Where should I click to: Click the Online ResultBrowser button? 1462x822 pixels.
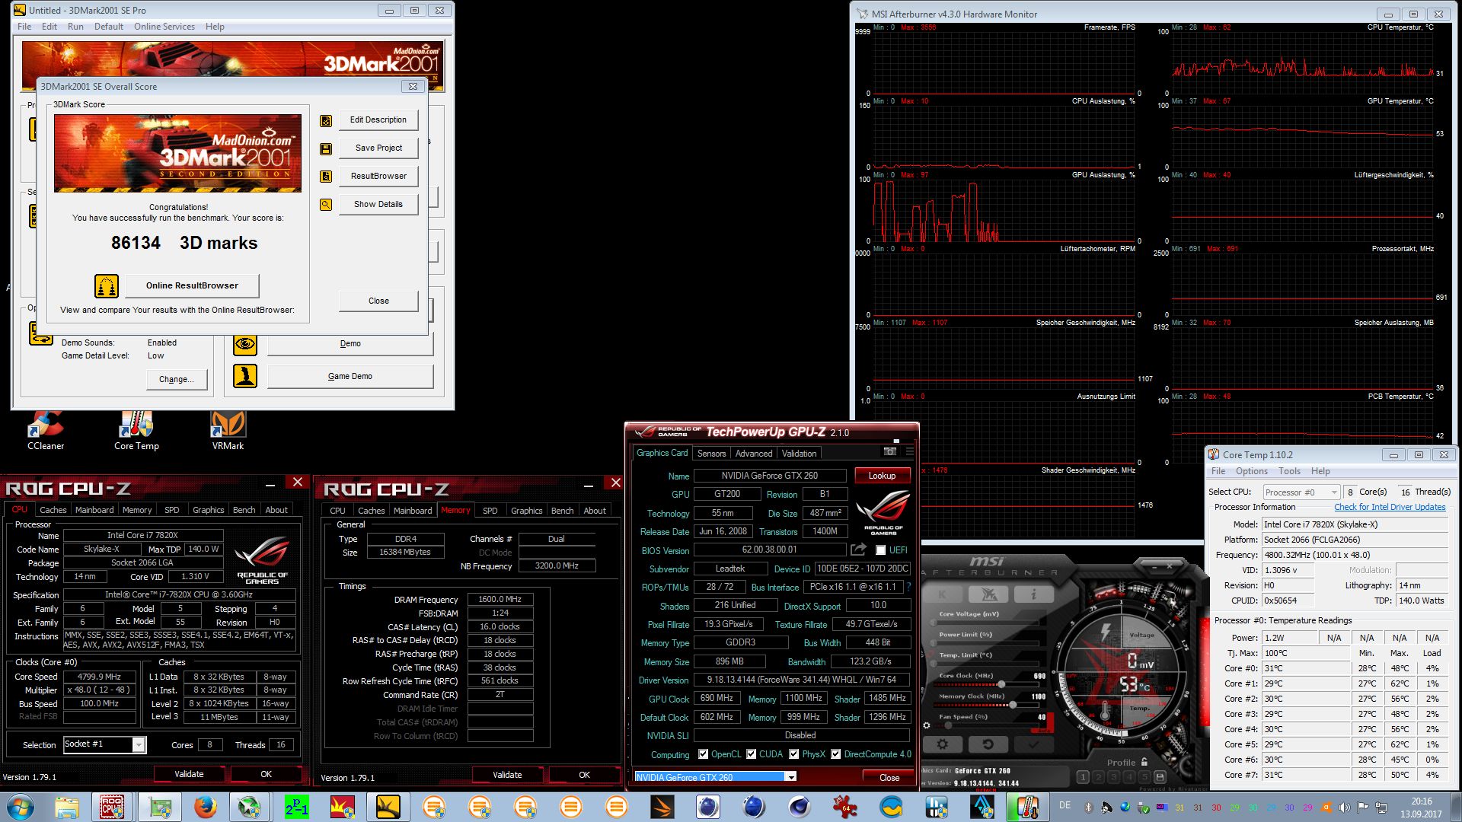[x=192, y=286]
